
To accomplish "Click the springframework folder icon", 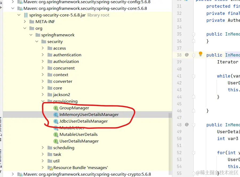I will coord(38,35).
